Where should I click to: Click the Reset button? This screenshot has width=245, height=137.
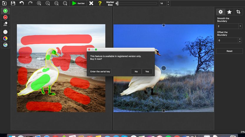click(x=229, y=51)
